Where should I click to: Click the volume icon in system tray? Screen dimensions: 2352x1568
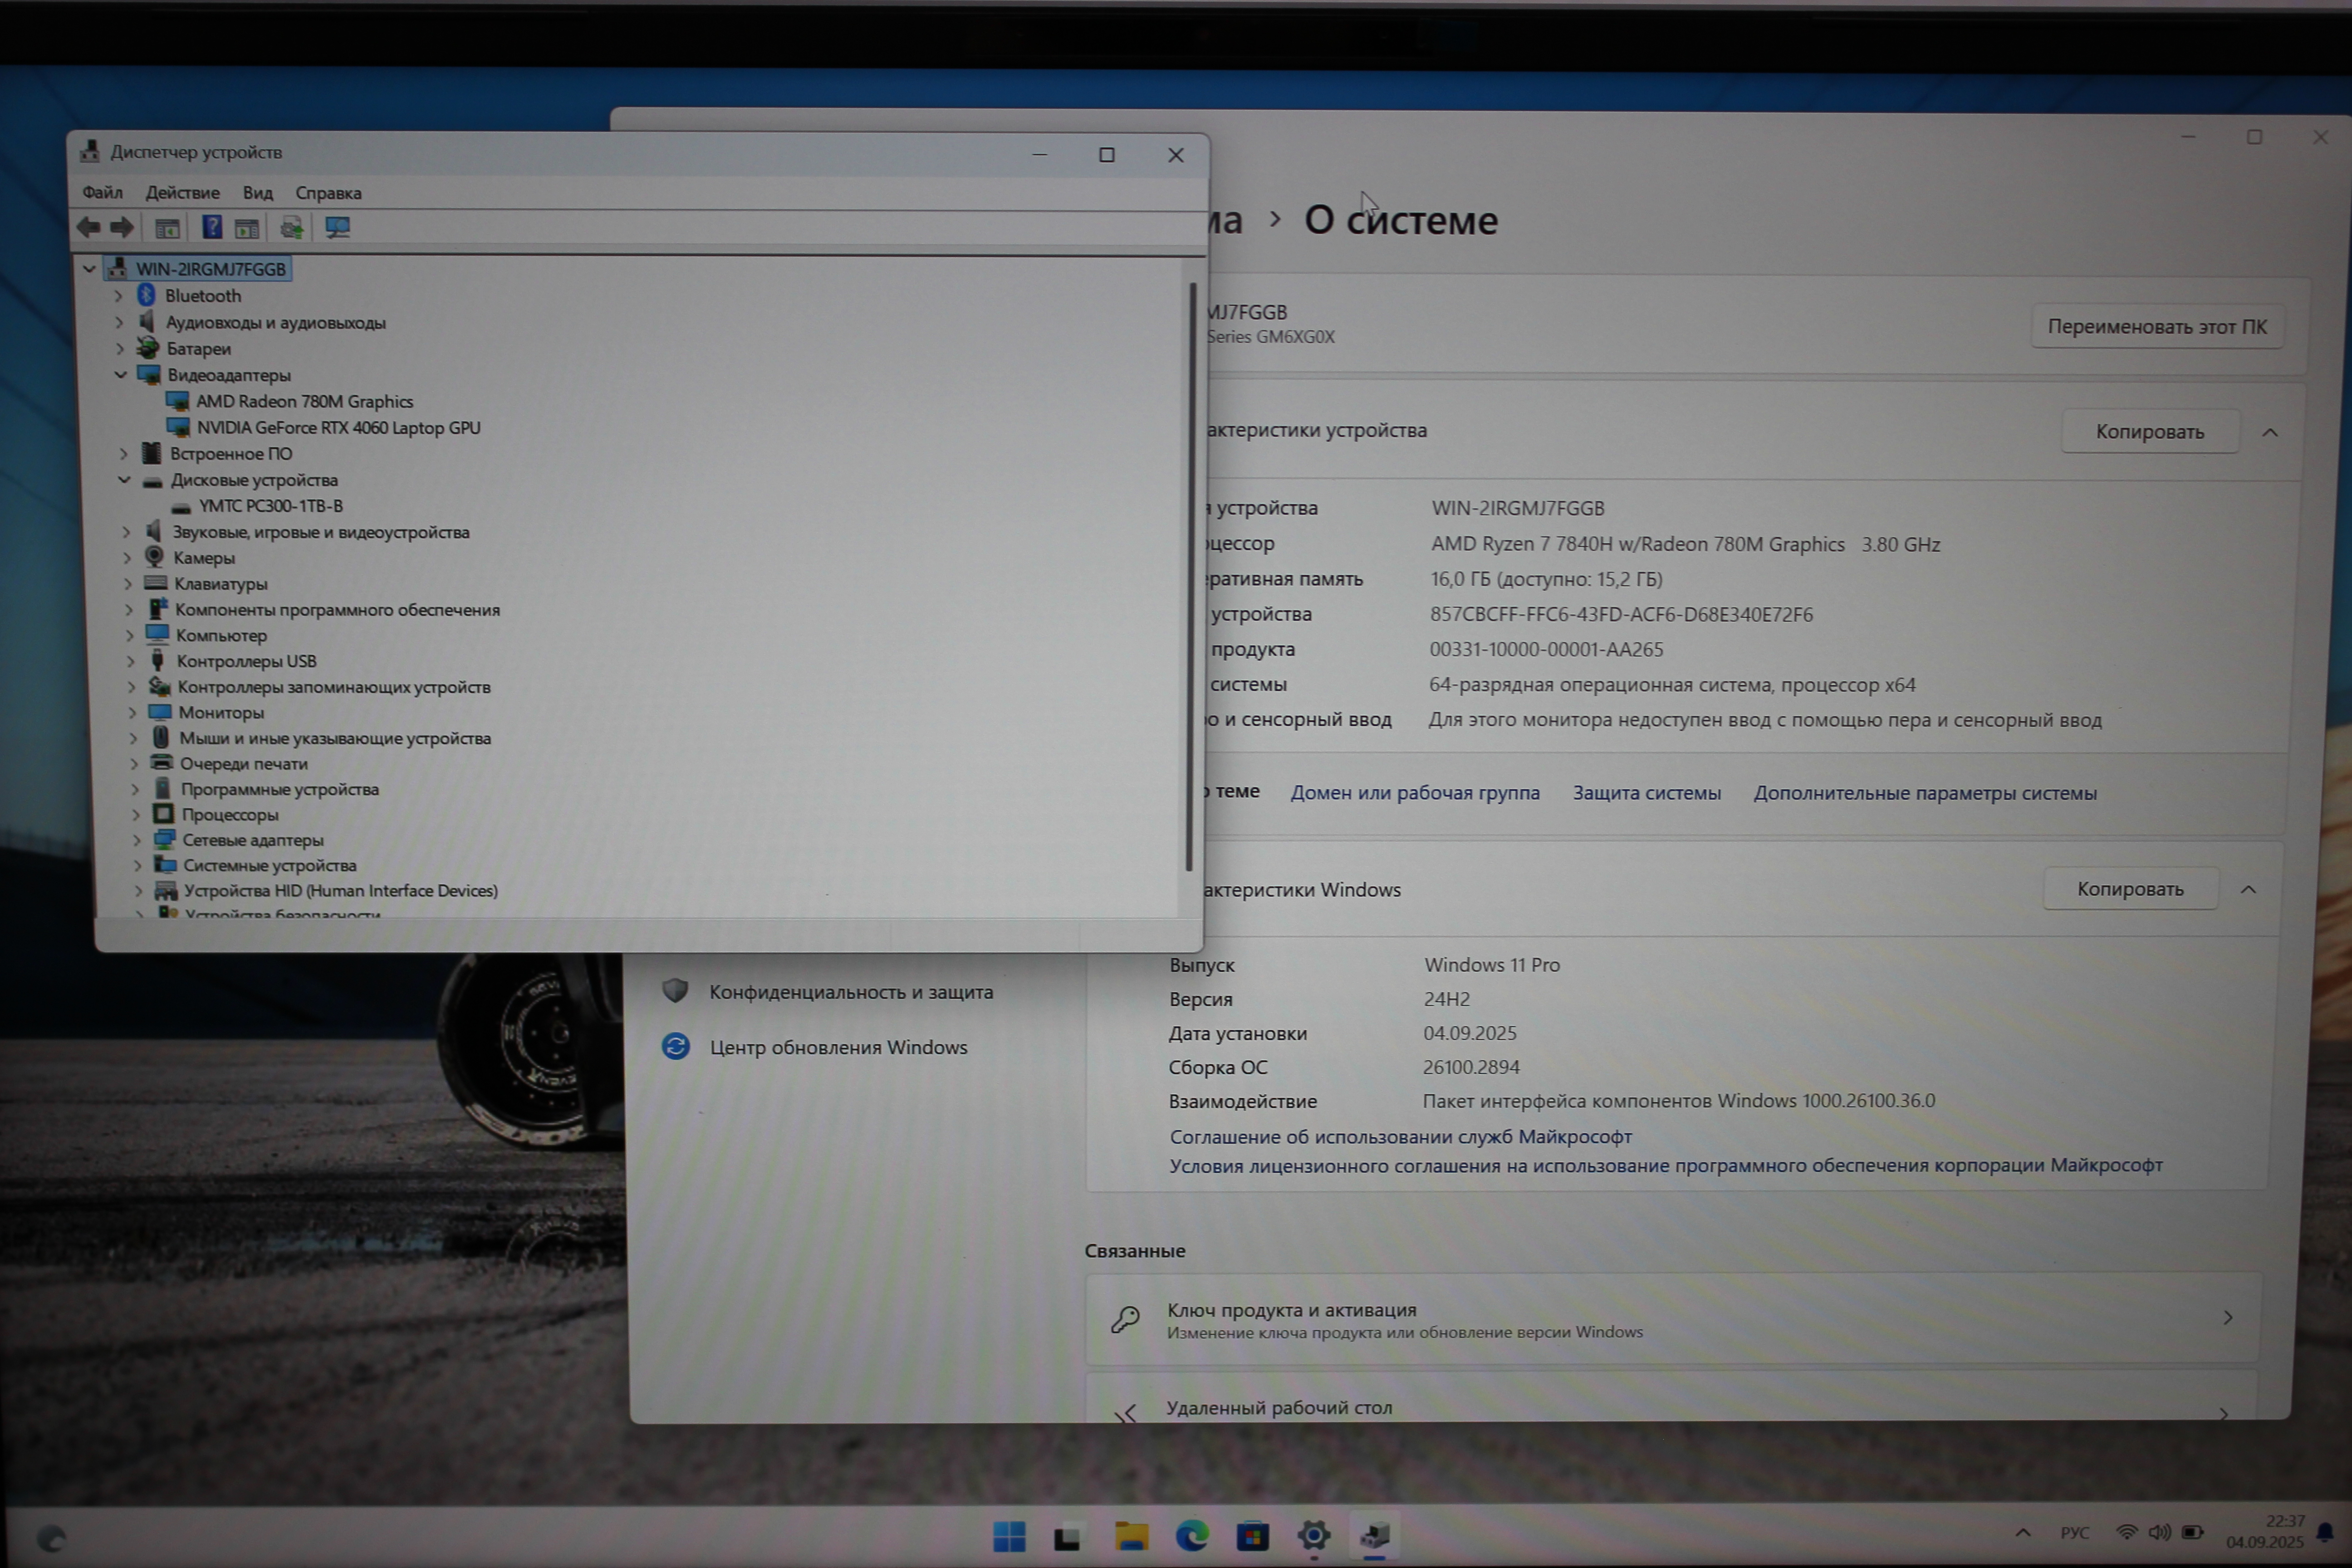coord(2159,1532)
